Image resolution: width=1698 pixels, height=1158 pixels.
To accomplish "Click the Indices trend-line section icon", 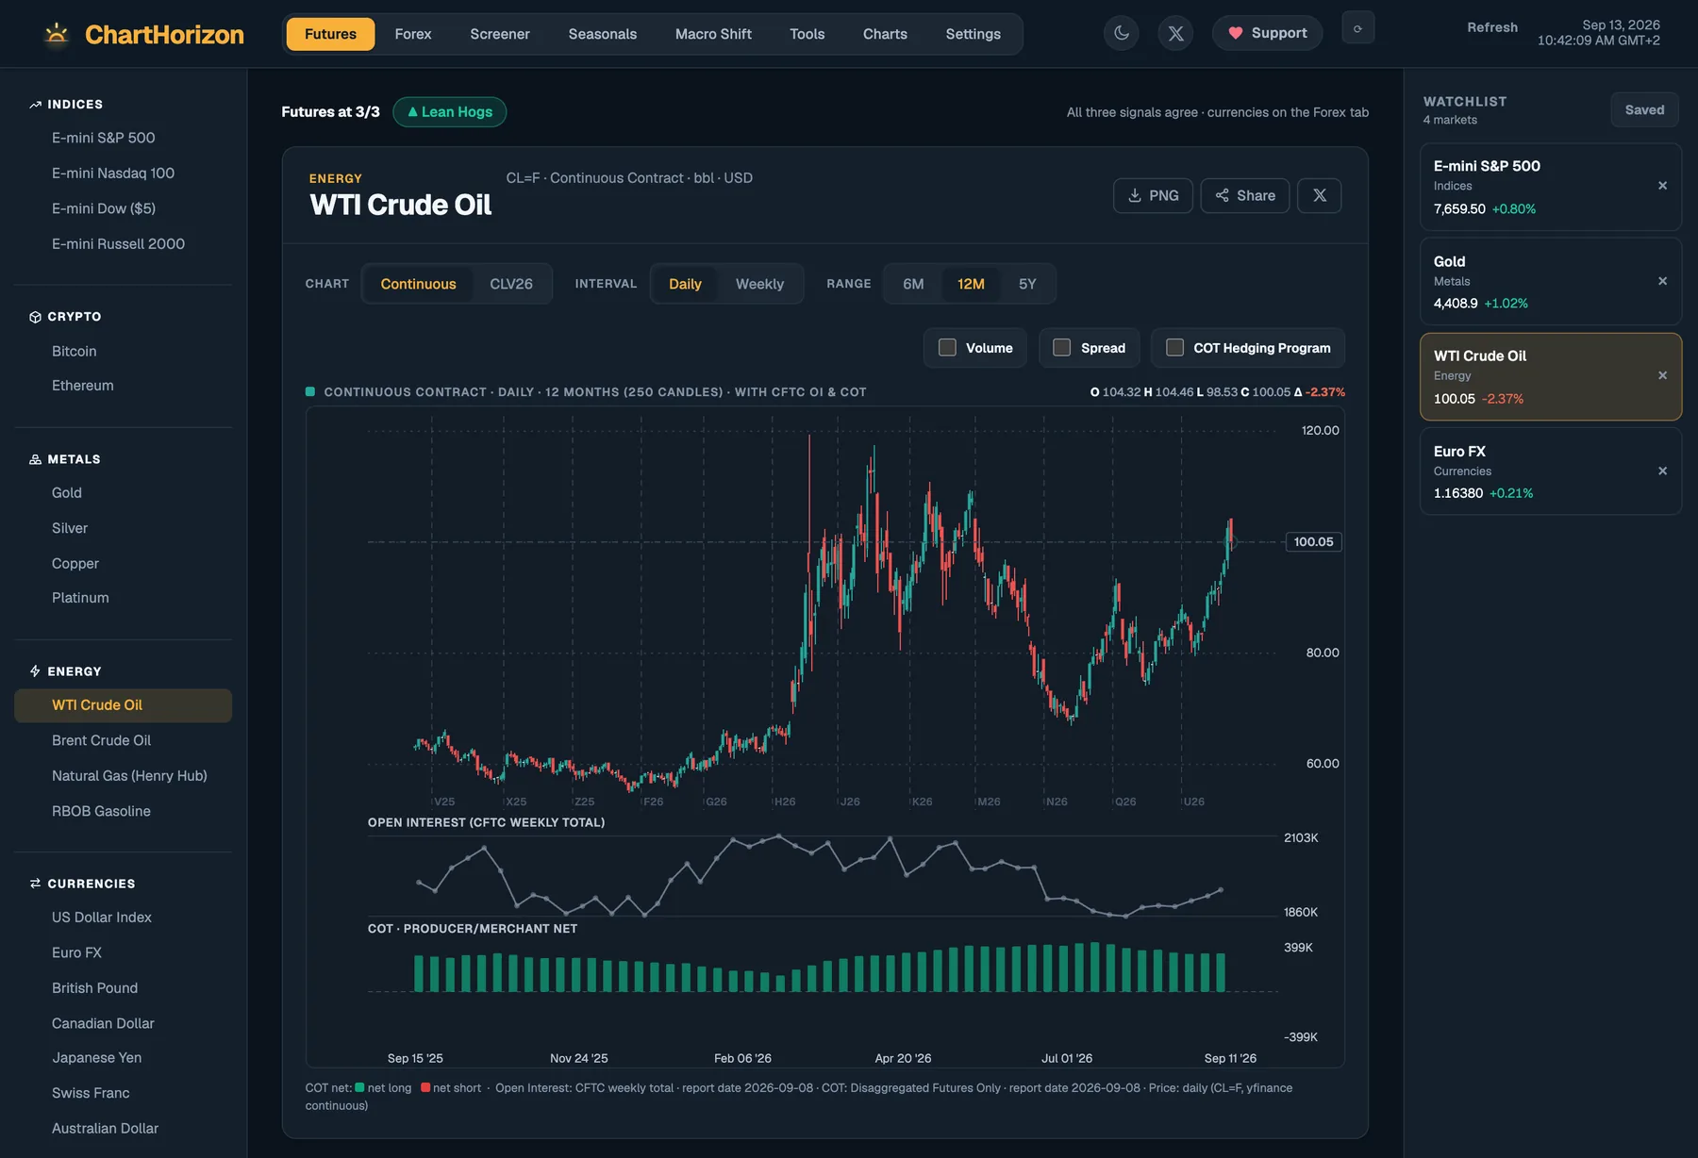I will click(x=35, y=105).
